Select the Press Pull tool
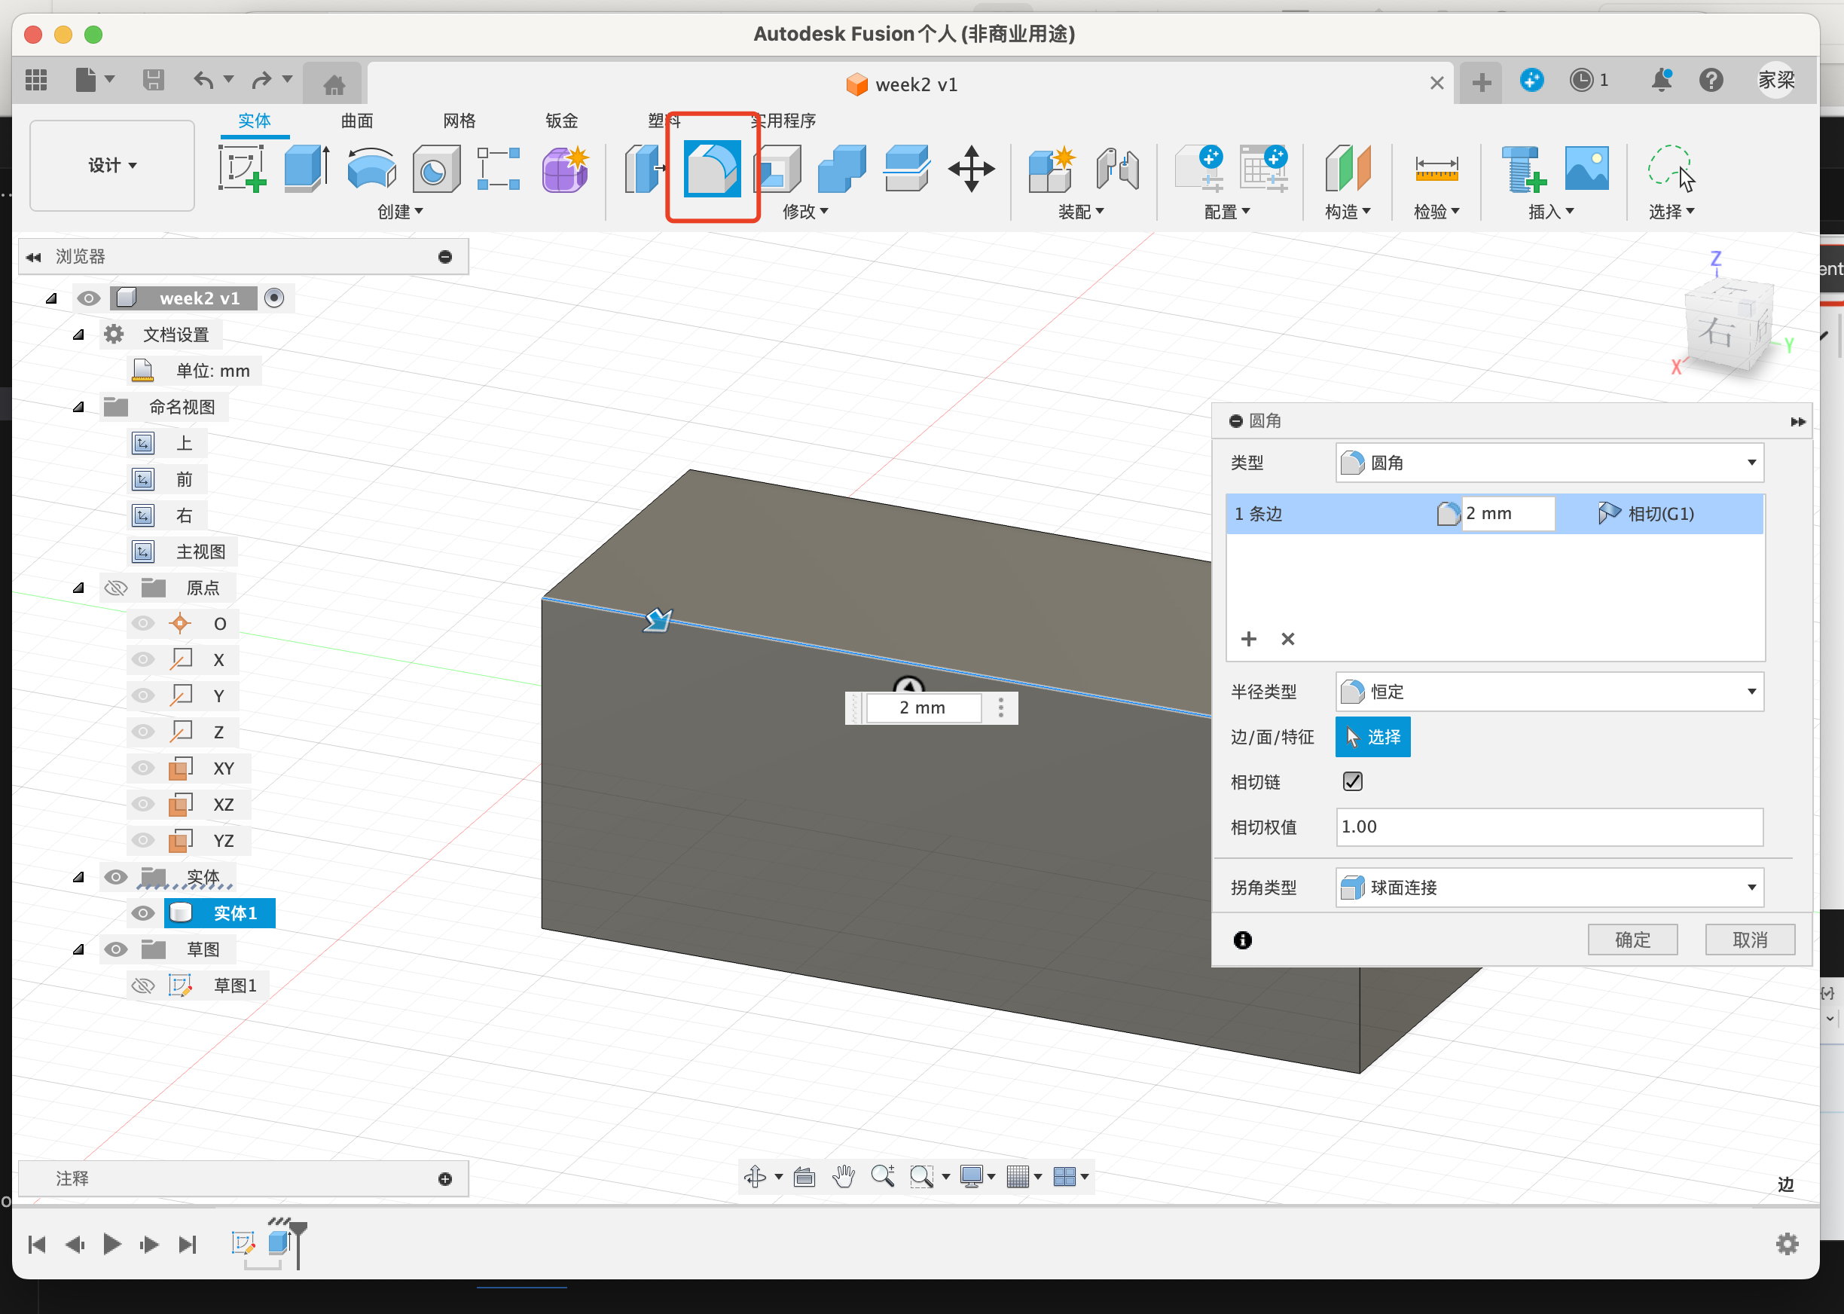 click(644, 168)
